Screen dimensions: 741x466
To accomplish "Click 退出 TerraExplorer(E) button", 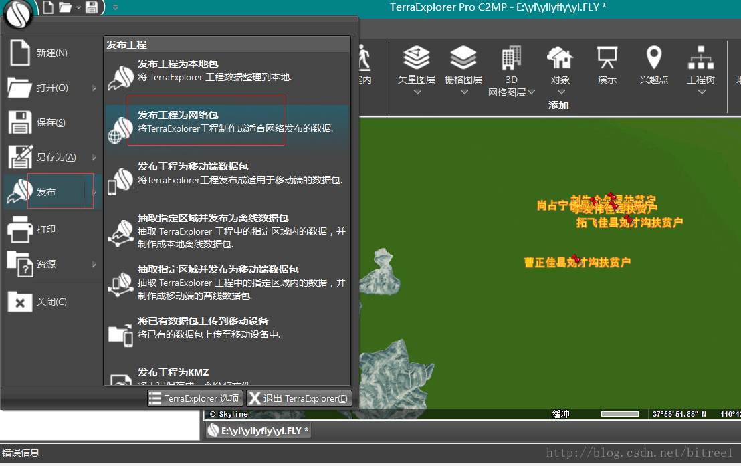I will tap(300, 398).
